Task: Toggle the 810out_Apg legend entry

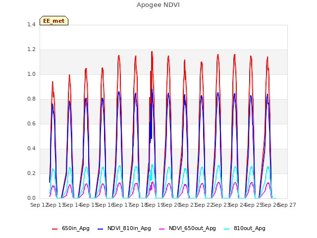Action: click(x=245, y=228)
